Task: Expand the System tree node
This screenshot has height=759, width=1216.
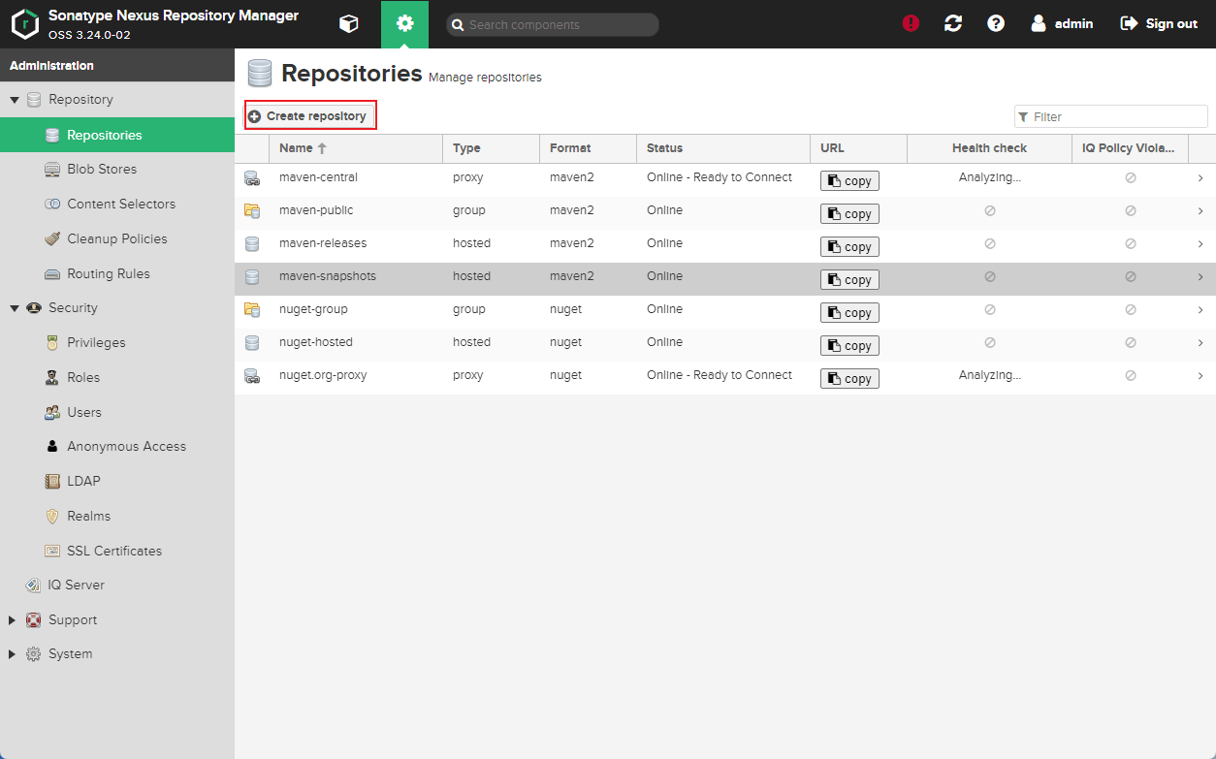Action: coord(13,654)
